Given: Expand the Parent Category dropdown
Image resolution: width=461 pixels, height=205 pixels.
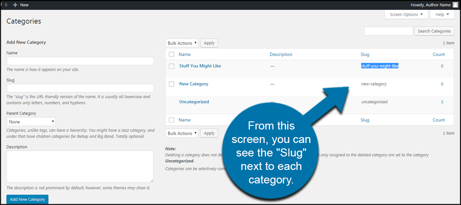Looking at the screenshot, I should pos(31,122).
